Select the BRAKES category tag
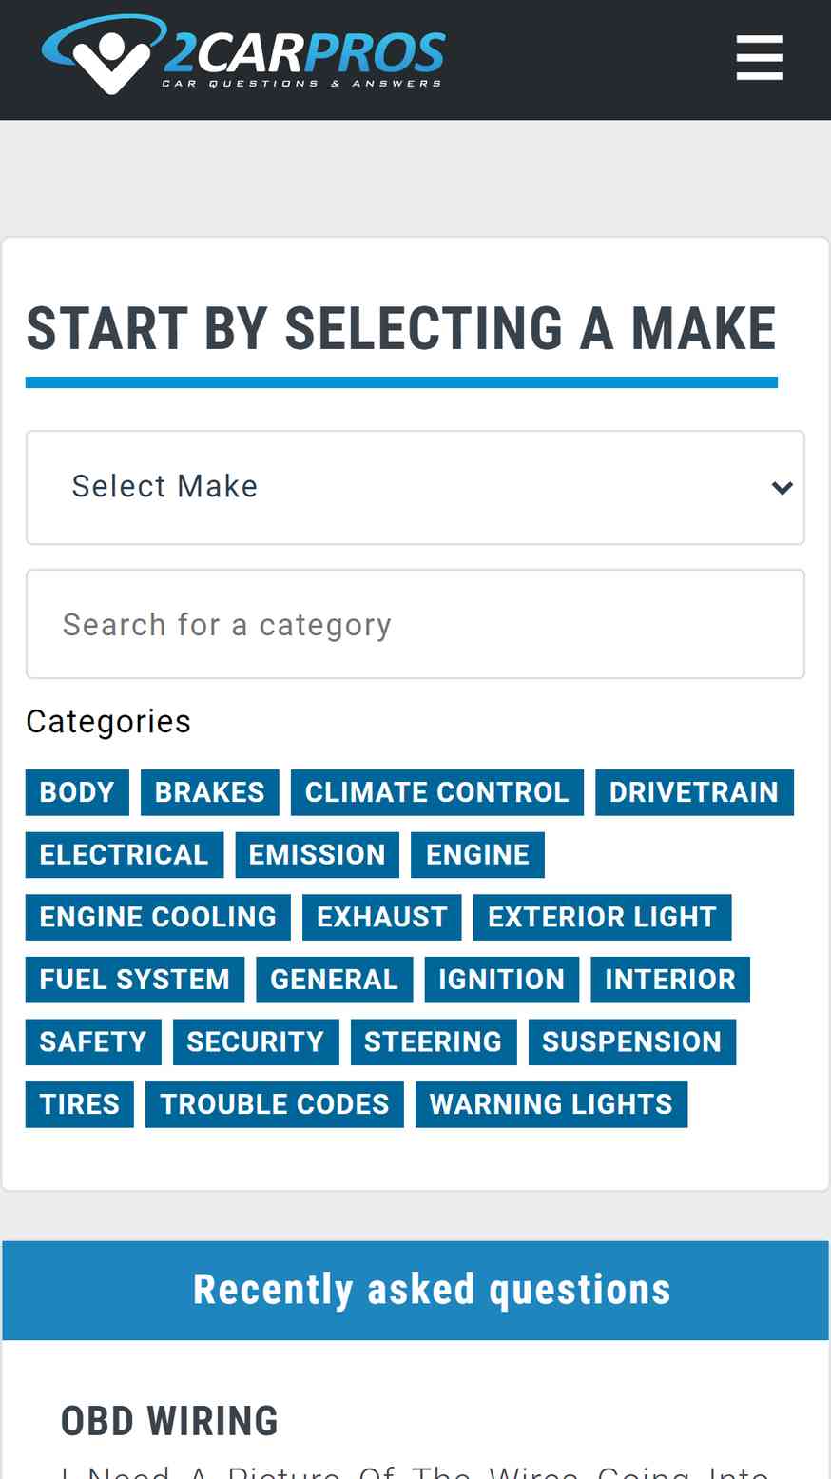Screen dimensions: 831x1479 click(210, 792)
